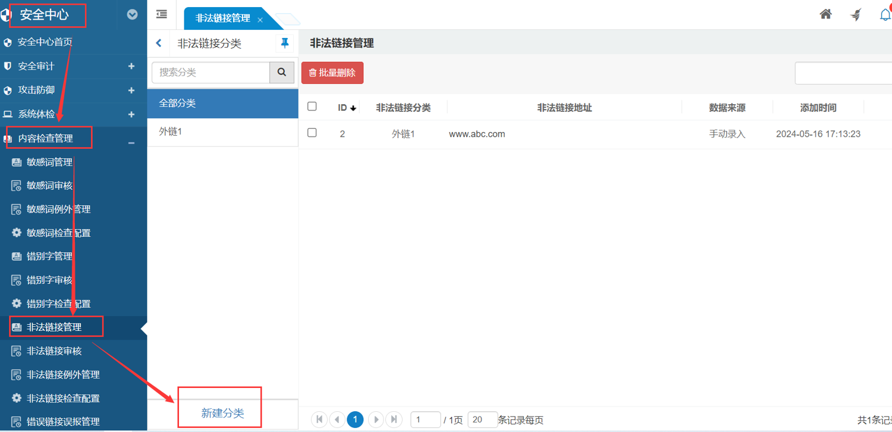The image size is (892, 432).
Task: Click the home icon in top bar
Action: pyautogui.click(x=825, y=14)
